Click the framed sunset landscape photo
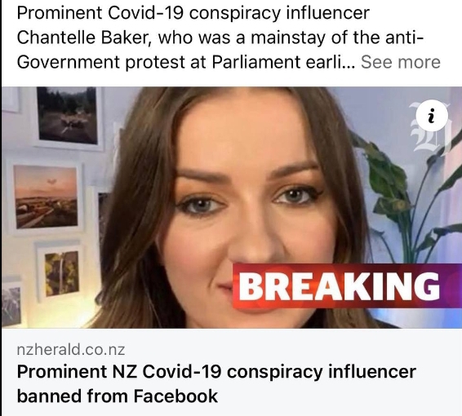 (x=46, y=197)
